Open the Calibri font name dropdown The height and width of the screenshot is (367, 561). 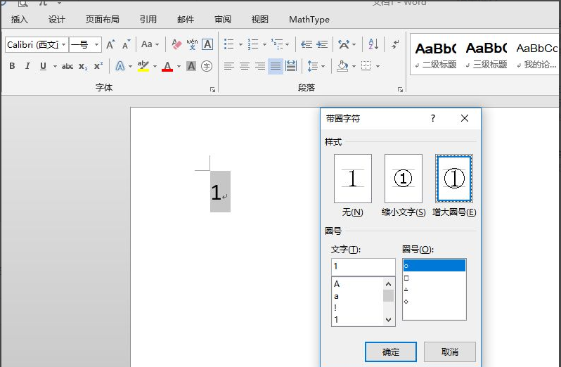(64, 44)
